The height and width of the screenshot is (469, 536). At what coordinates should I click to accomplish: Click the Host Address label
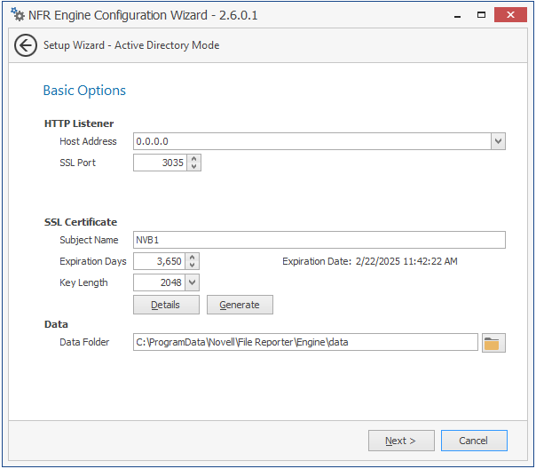[88, 141]
